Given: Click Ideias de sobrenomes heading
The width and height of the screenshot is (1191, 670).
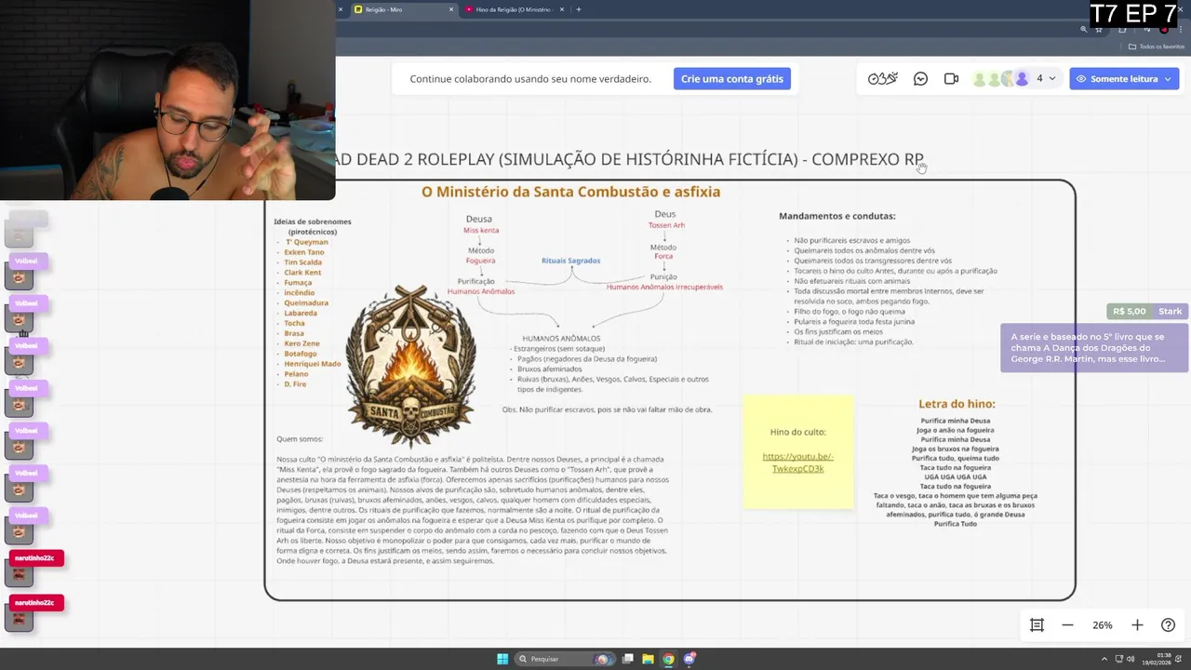Looking at the screenshot, I should pyautogui.click(x=313, y=226).
